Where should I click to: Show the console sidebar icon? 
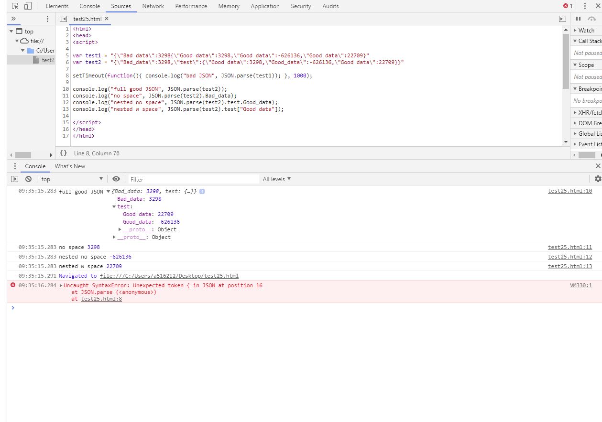(x=15, y=179)
